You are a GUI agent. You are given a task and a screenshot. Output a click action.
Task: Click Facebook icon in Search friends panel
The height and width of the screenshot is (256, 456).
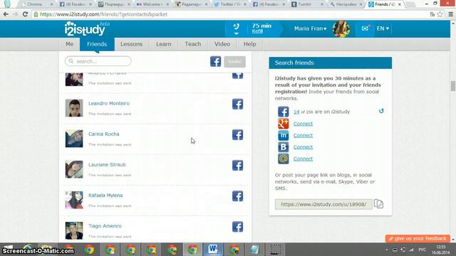(284, 112)
